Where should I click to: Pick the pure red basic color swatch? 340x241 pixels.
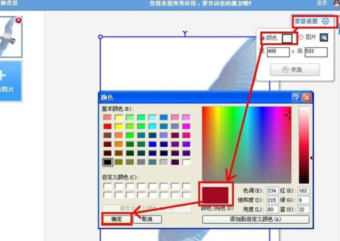[107, 127]
